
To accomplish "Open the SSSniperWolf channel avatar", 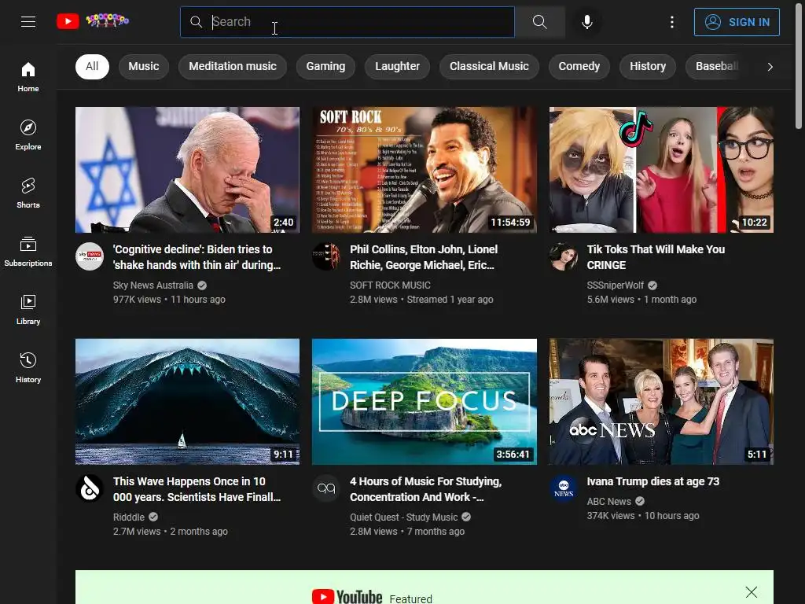I will tap(563, 256).
